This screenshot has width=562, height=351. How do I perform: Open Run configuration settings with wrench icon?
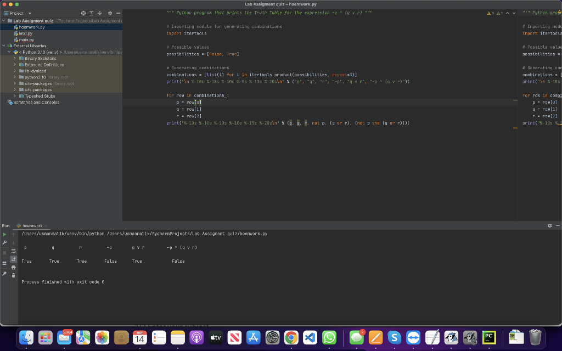(4, 243)
